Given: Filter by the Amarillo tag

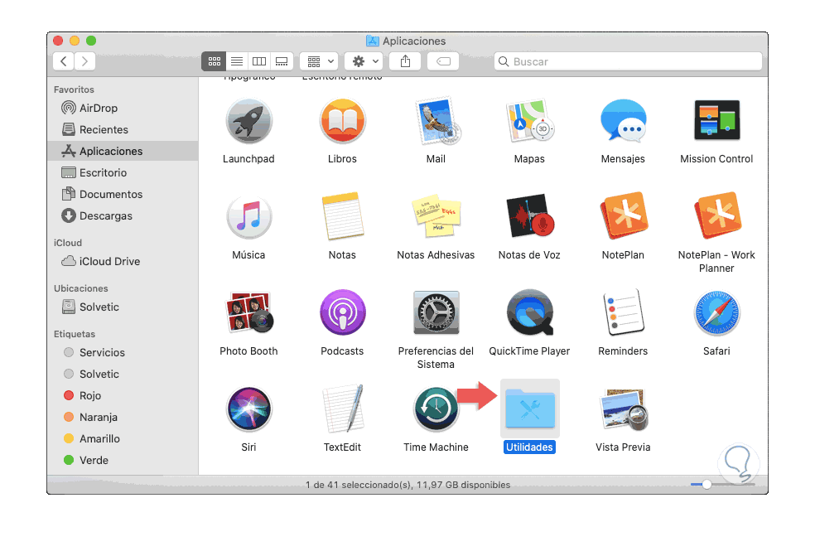Looking at the screenshot, I should (x=123, y=438).
